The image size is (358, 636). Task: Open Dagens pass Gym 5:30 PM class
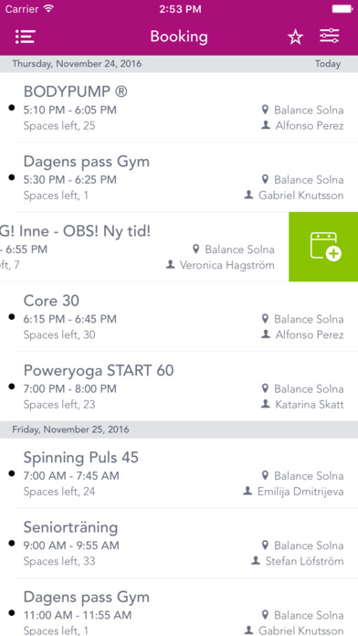click(179, 177)
